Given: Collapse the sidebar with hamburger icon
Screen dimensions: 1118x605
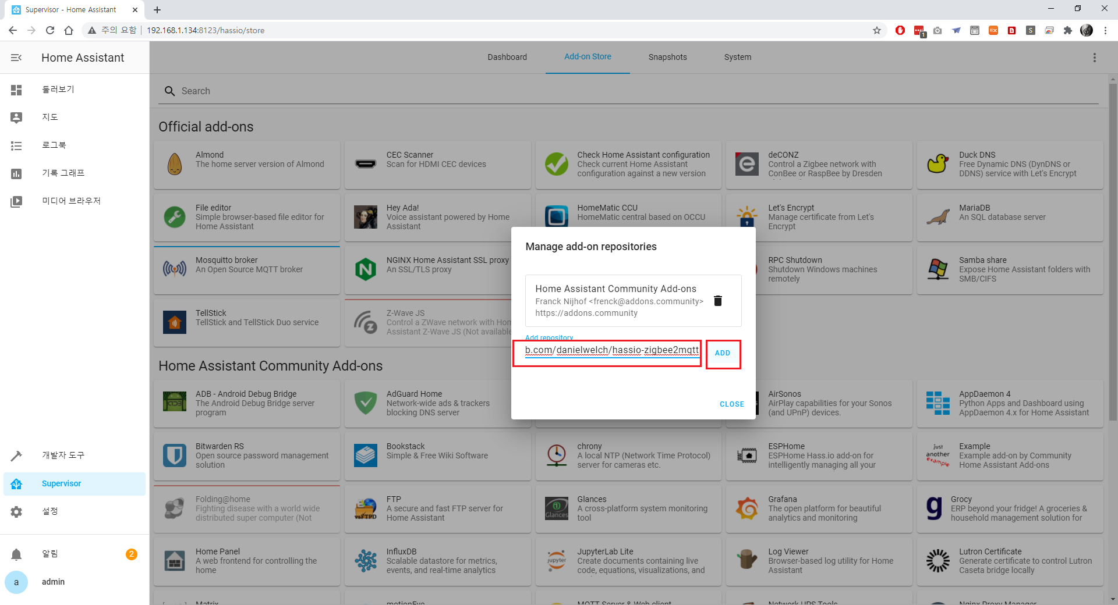Looking at the screenshot, I should 16,58.
